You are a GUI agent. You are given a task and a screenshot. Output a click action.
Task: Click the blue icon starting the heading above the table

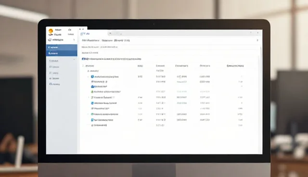(83, 59)
